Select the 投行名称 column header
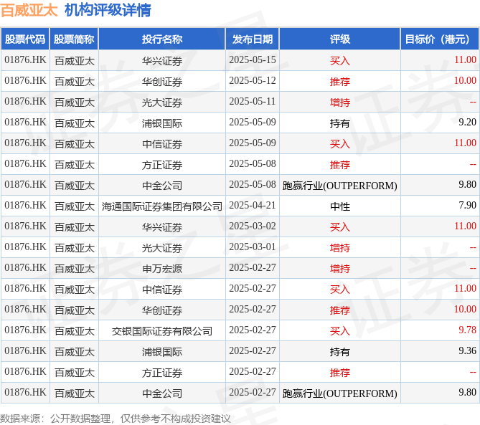Image resolution: width=480 pixels, height=425 pixels. pyautogui.click(x=162, y=39)
